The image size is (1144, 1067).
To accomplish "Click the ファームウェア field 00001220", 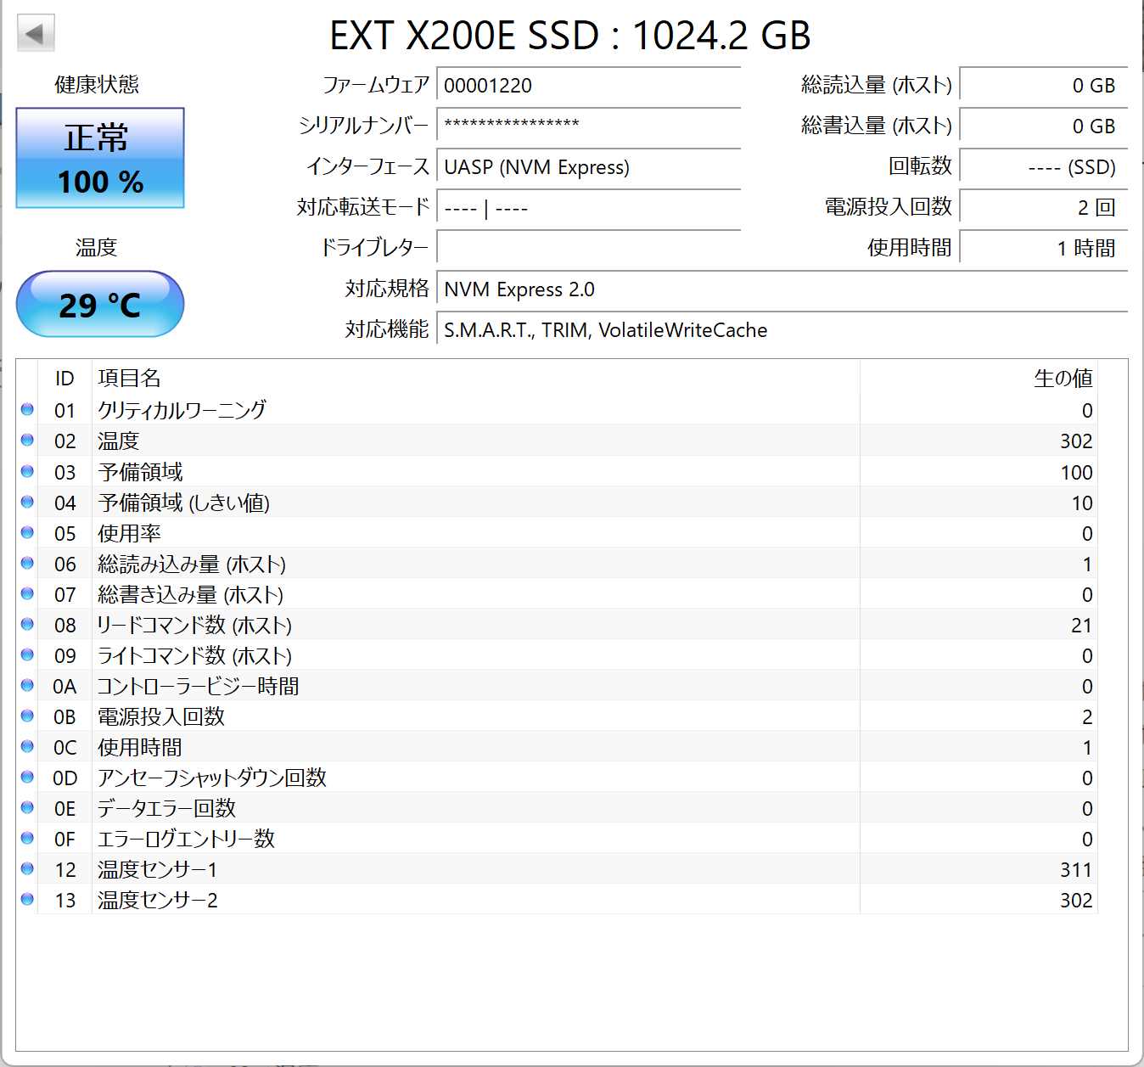I will click(x=588, y=86).
